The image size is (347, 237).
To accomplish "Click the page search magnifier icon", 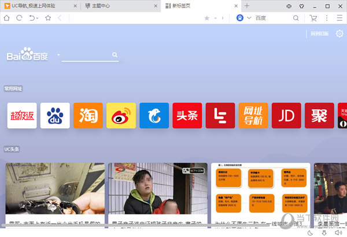I will tap(115, 55).
